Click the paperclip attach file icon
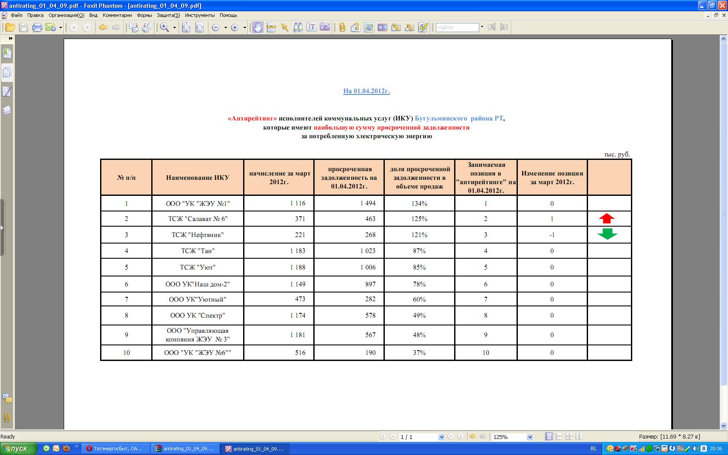Viewport: 728px width, 455px height. [342, 28]
